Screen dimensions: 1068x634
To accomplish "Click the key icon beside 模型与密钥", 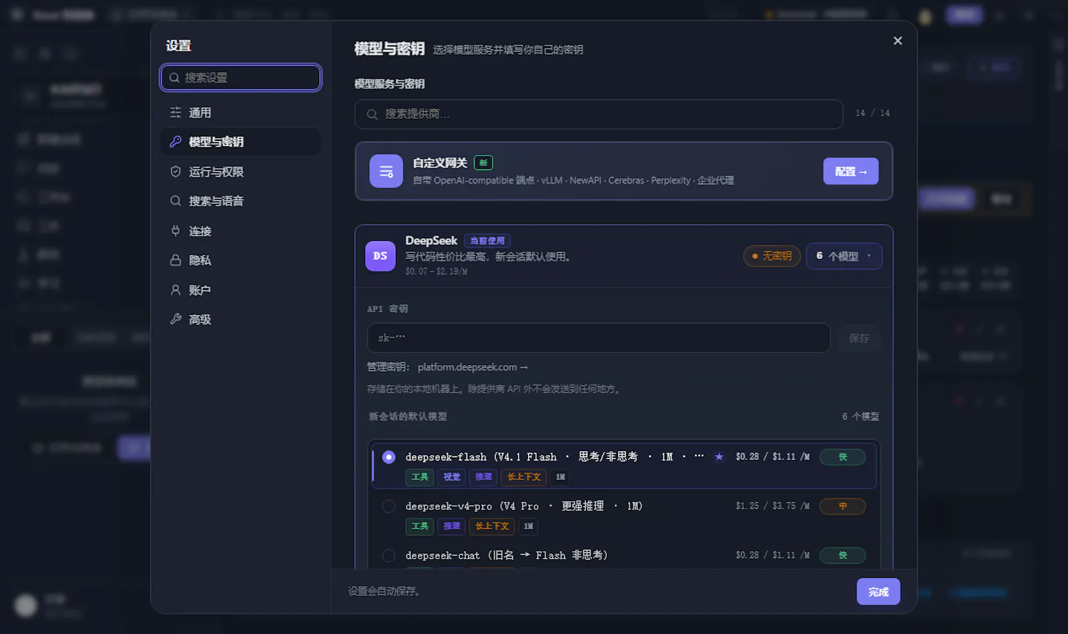I will pyautogui.click(x=176, y=141).
